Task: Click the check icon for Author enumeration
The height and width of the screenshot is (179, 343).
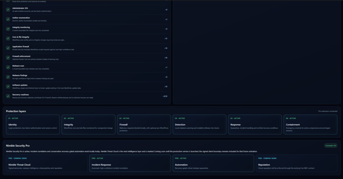Action: point(8,19)
